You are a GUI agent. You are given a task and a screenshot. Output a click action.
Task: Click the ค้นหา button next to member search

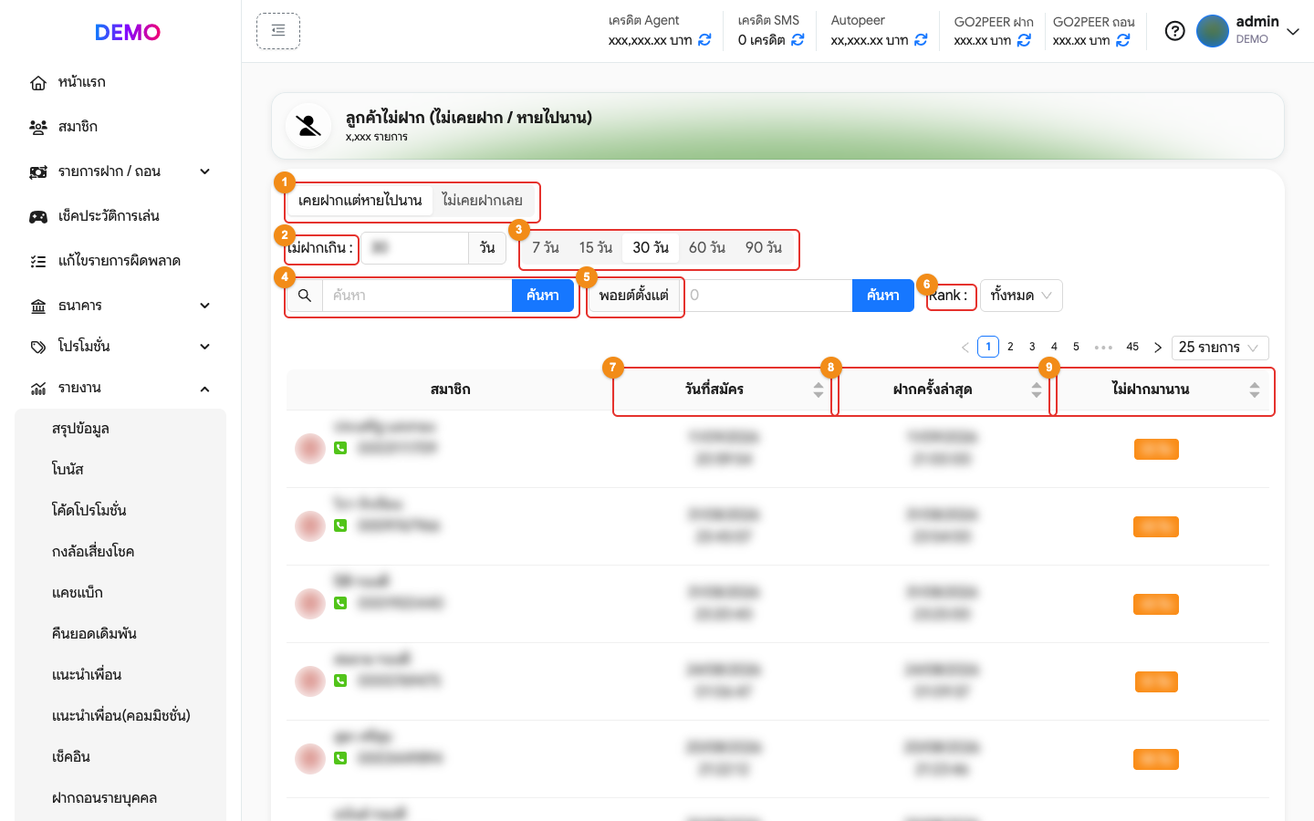click(543, 296)
